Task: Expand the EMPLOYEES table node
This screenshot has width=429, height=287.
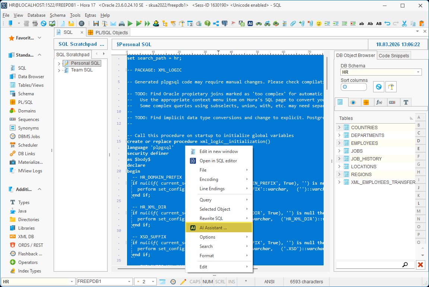Action: (x=339, y=143)
